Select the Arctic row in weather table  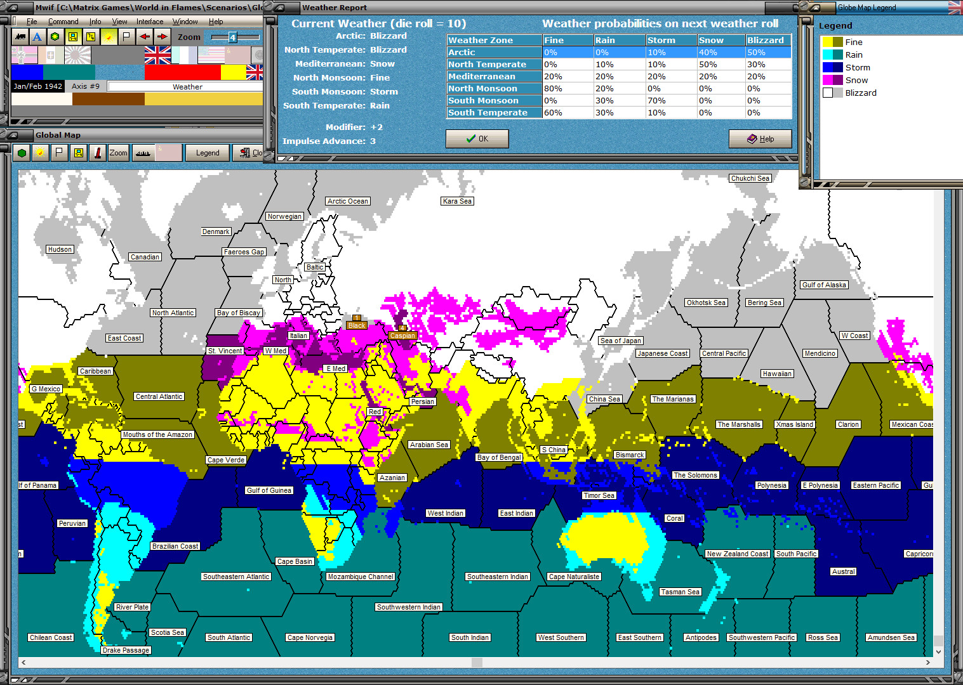click(619, 53)
